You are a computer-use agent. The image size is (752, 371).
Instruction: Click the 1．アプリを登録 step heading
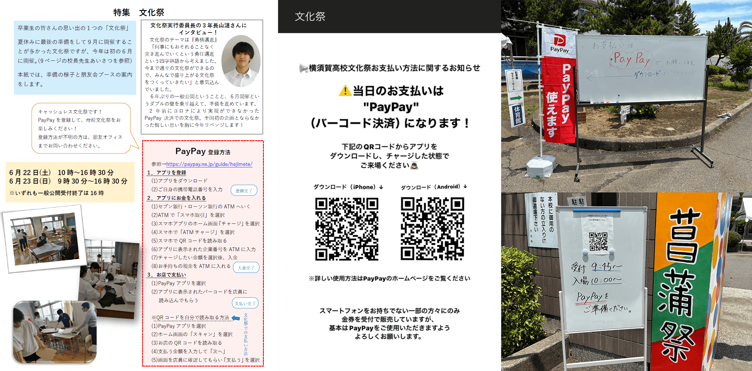[x=167, y=172]
